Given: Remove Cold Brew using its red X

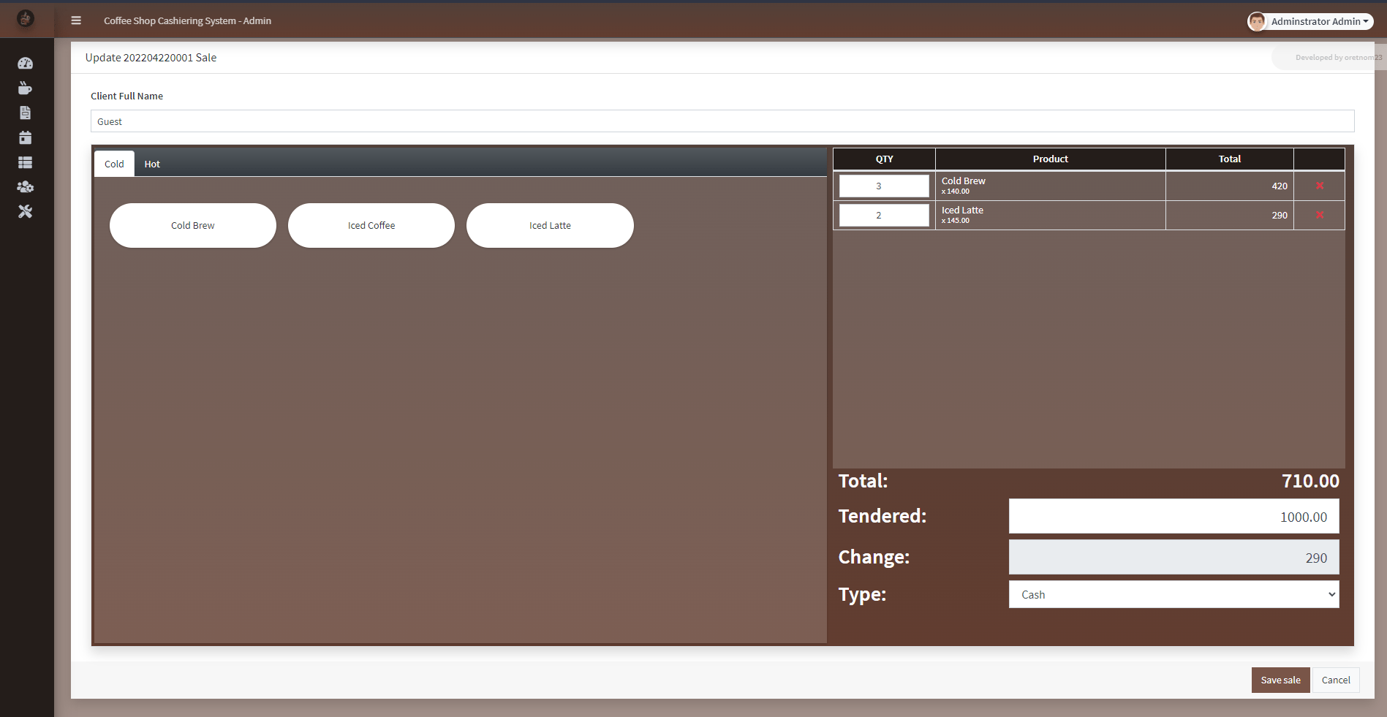Looking at the screenshot, I should [x=1319, y=186].
